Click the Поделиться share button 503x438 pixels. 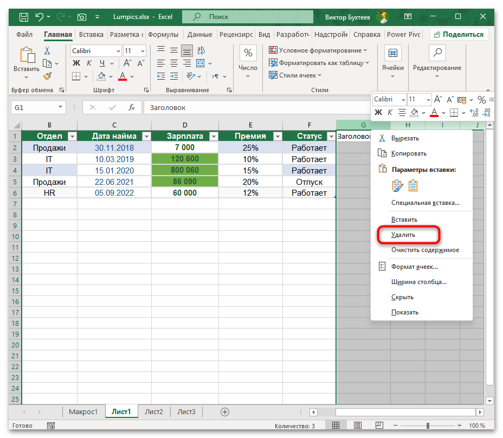[459, 34]
